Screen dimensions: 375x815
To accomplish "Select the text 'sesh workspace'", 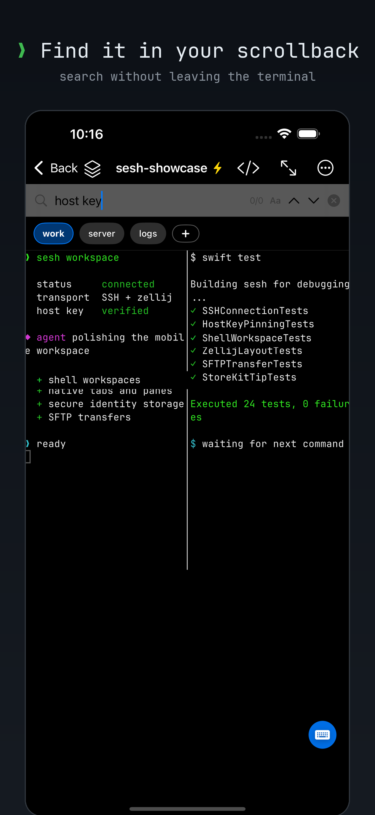I will pyautogui.click(x=78, y=257).
